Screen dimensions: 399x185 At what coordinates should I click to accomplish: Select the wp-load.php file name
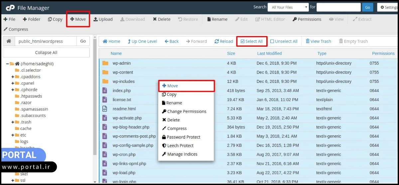124,173
